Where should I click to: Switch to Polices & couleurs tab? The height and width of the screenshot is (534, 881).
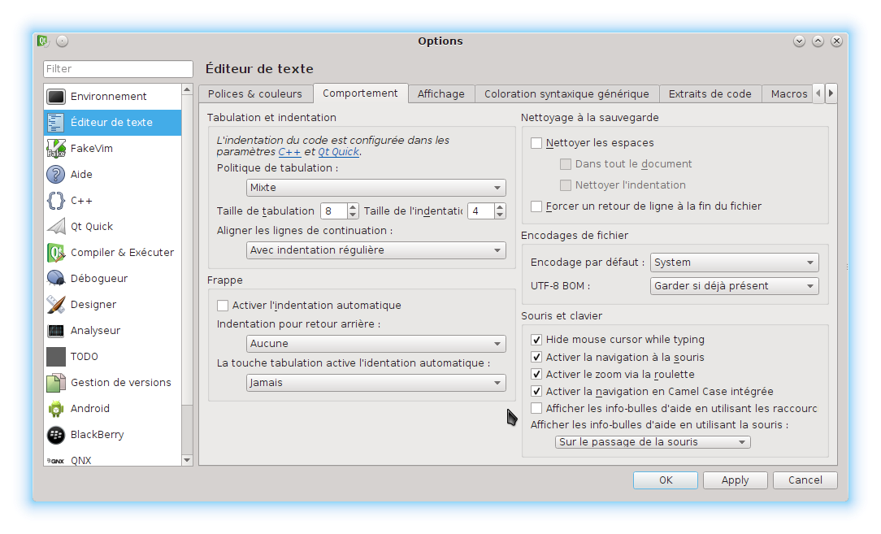click(x=255, y=93)
